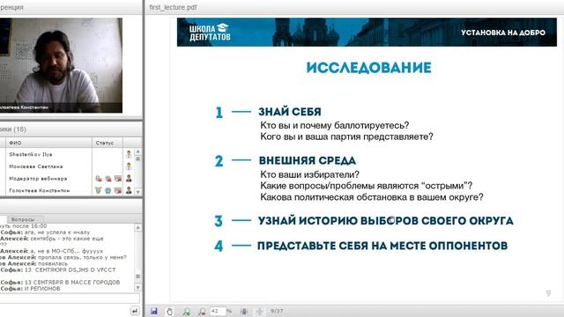Viewport: 564px width, 317px height.
Task: Click participant list scroll-up arrow
Action: tap(137, 151)
